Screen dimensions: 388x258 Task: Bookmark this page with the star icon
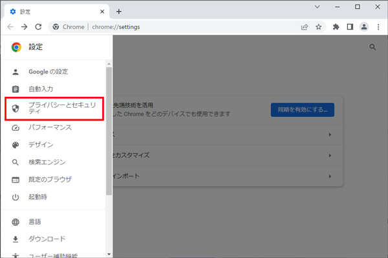coord(318,27)
